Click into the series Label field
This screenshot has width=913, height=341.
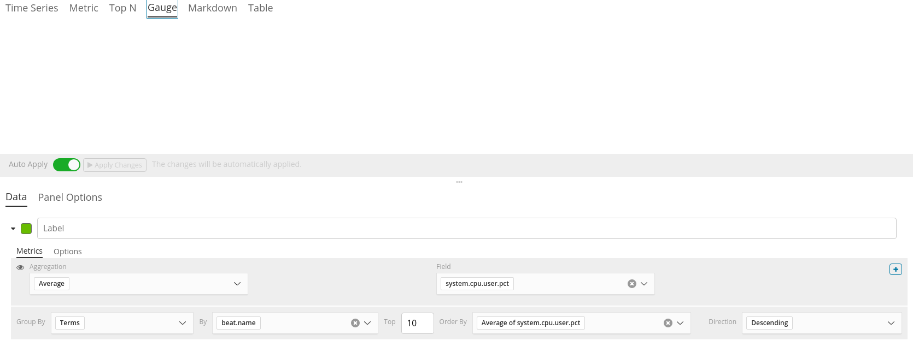tap(467, 228)
